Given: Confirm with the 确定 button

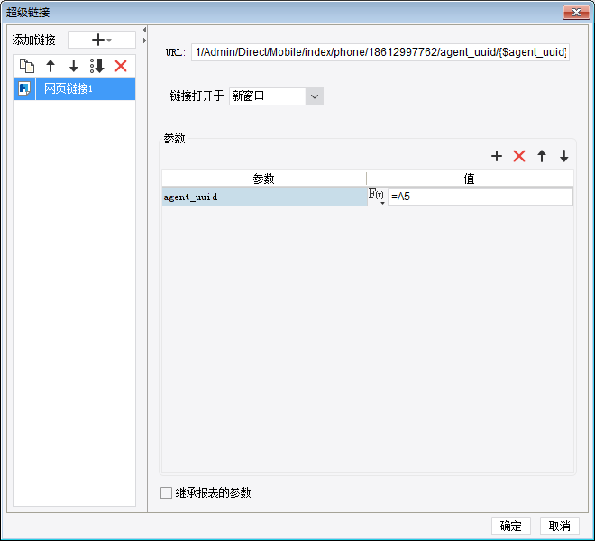Looking at the screenshot, I should pyautogui.click(x=511, y=526).
